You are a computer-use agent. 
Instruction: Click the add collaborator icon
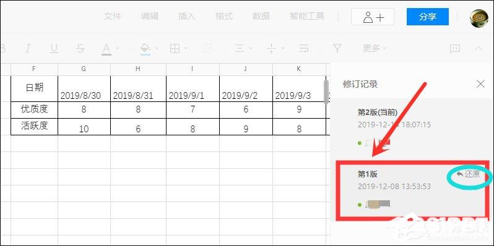click(x=373, y=17)
